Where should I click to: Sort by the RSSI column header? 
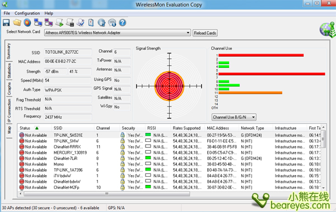[158, 128]
